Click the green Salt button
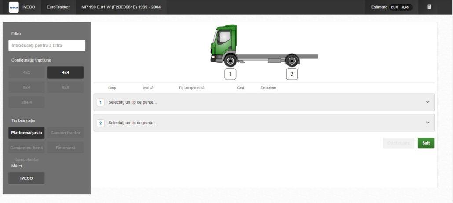This screenshot has height=203, width=453. 426,143
